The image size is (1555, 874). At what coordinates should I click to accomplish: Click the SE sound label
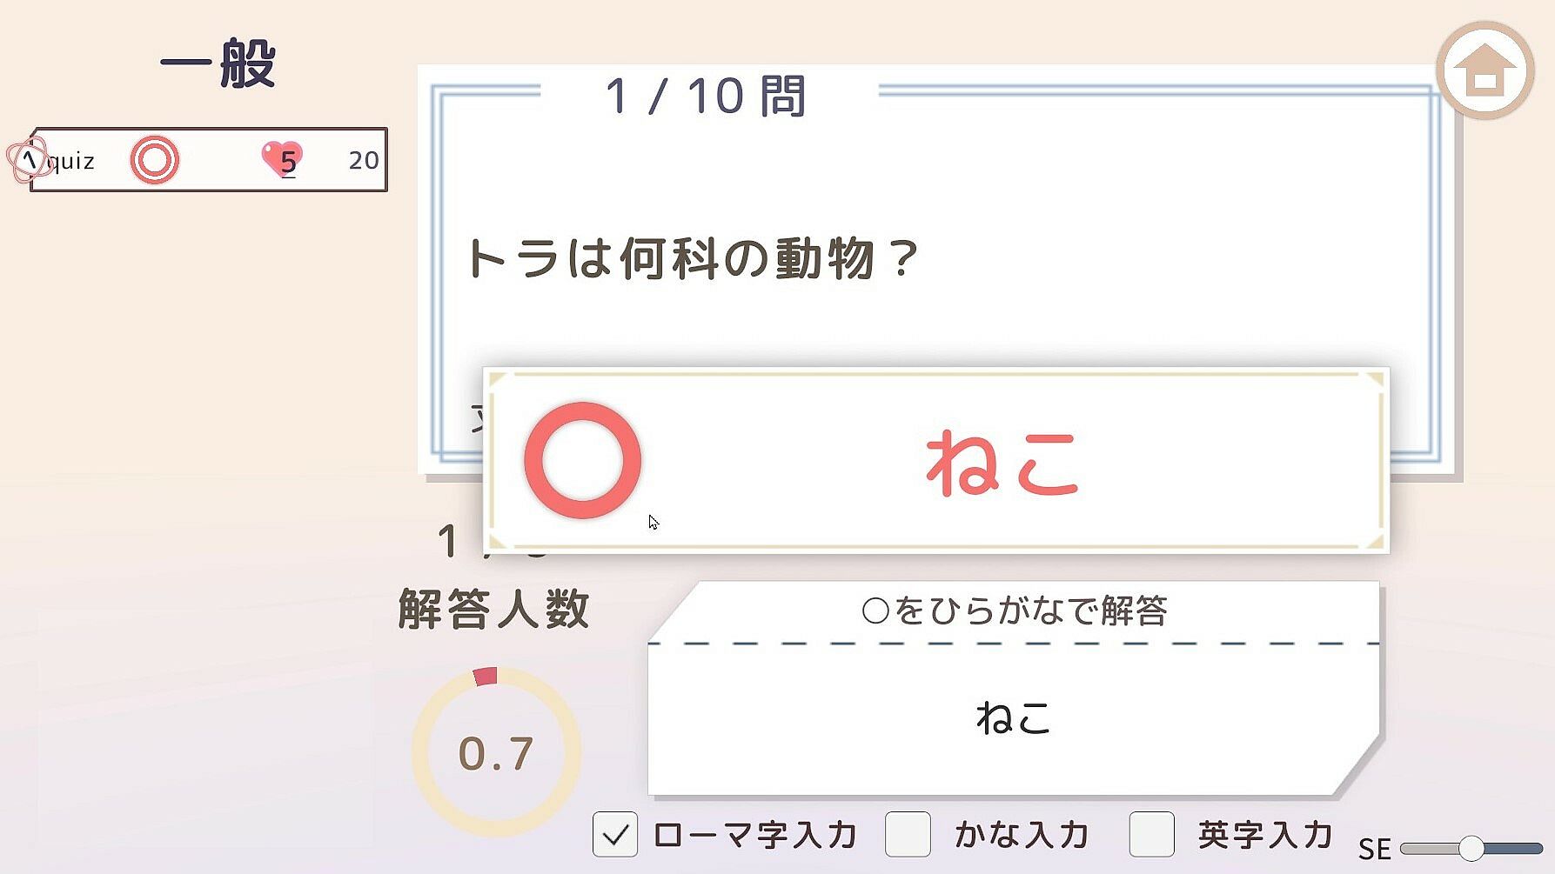(1374, 849)
